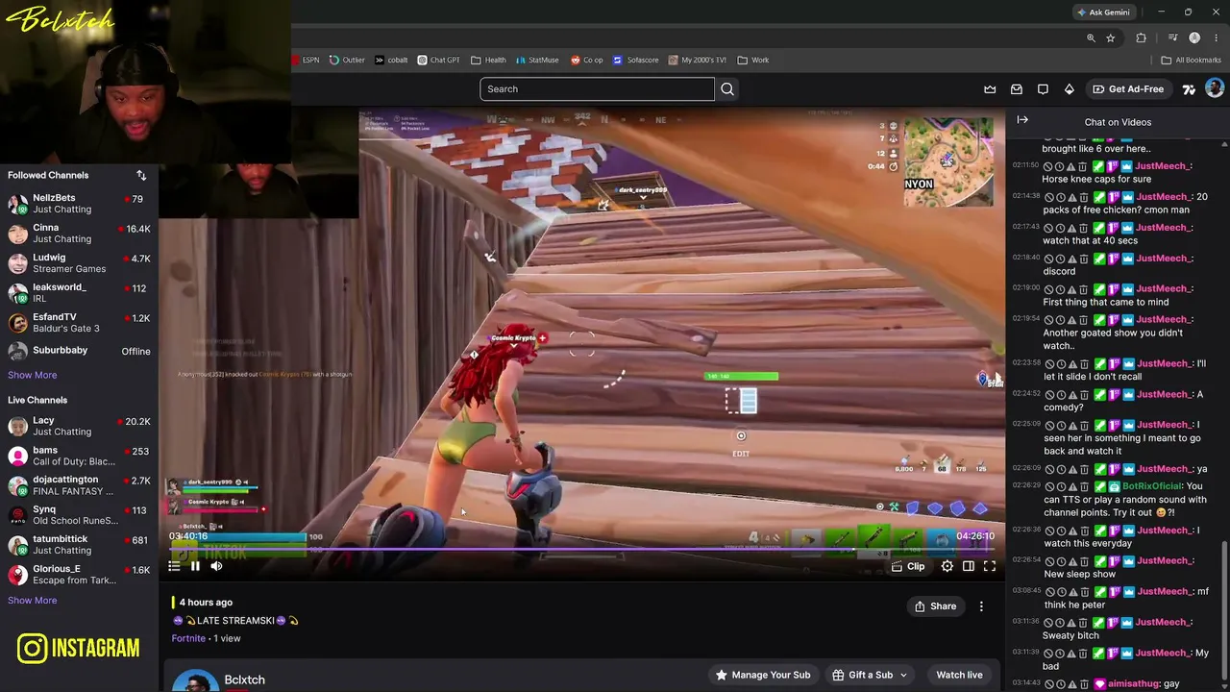
Task: Click the Ask Gemini button
Action: click(x=1103, y=12)
